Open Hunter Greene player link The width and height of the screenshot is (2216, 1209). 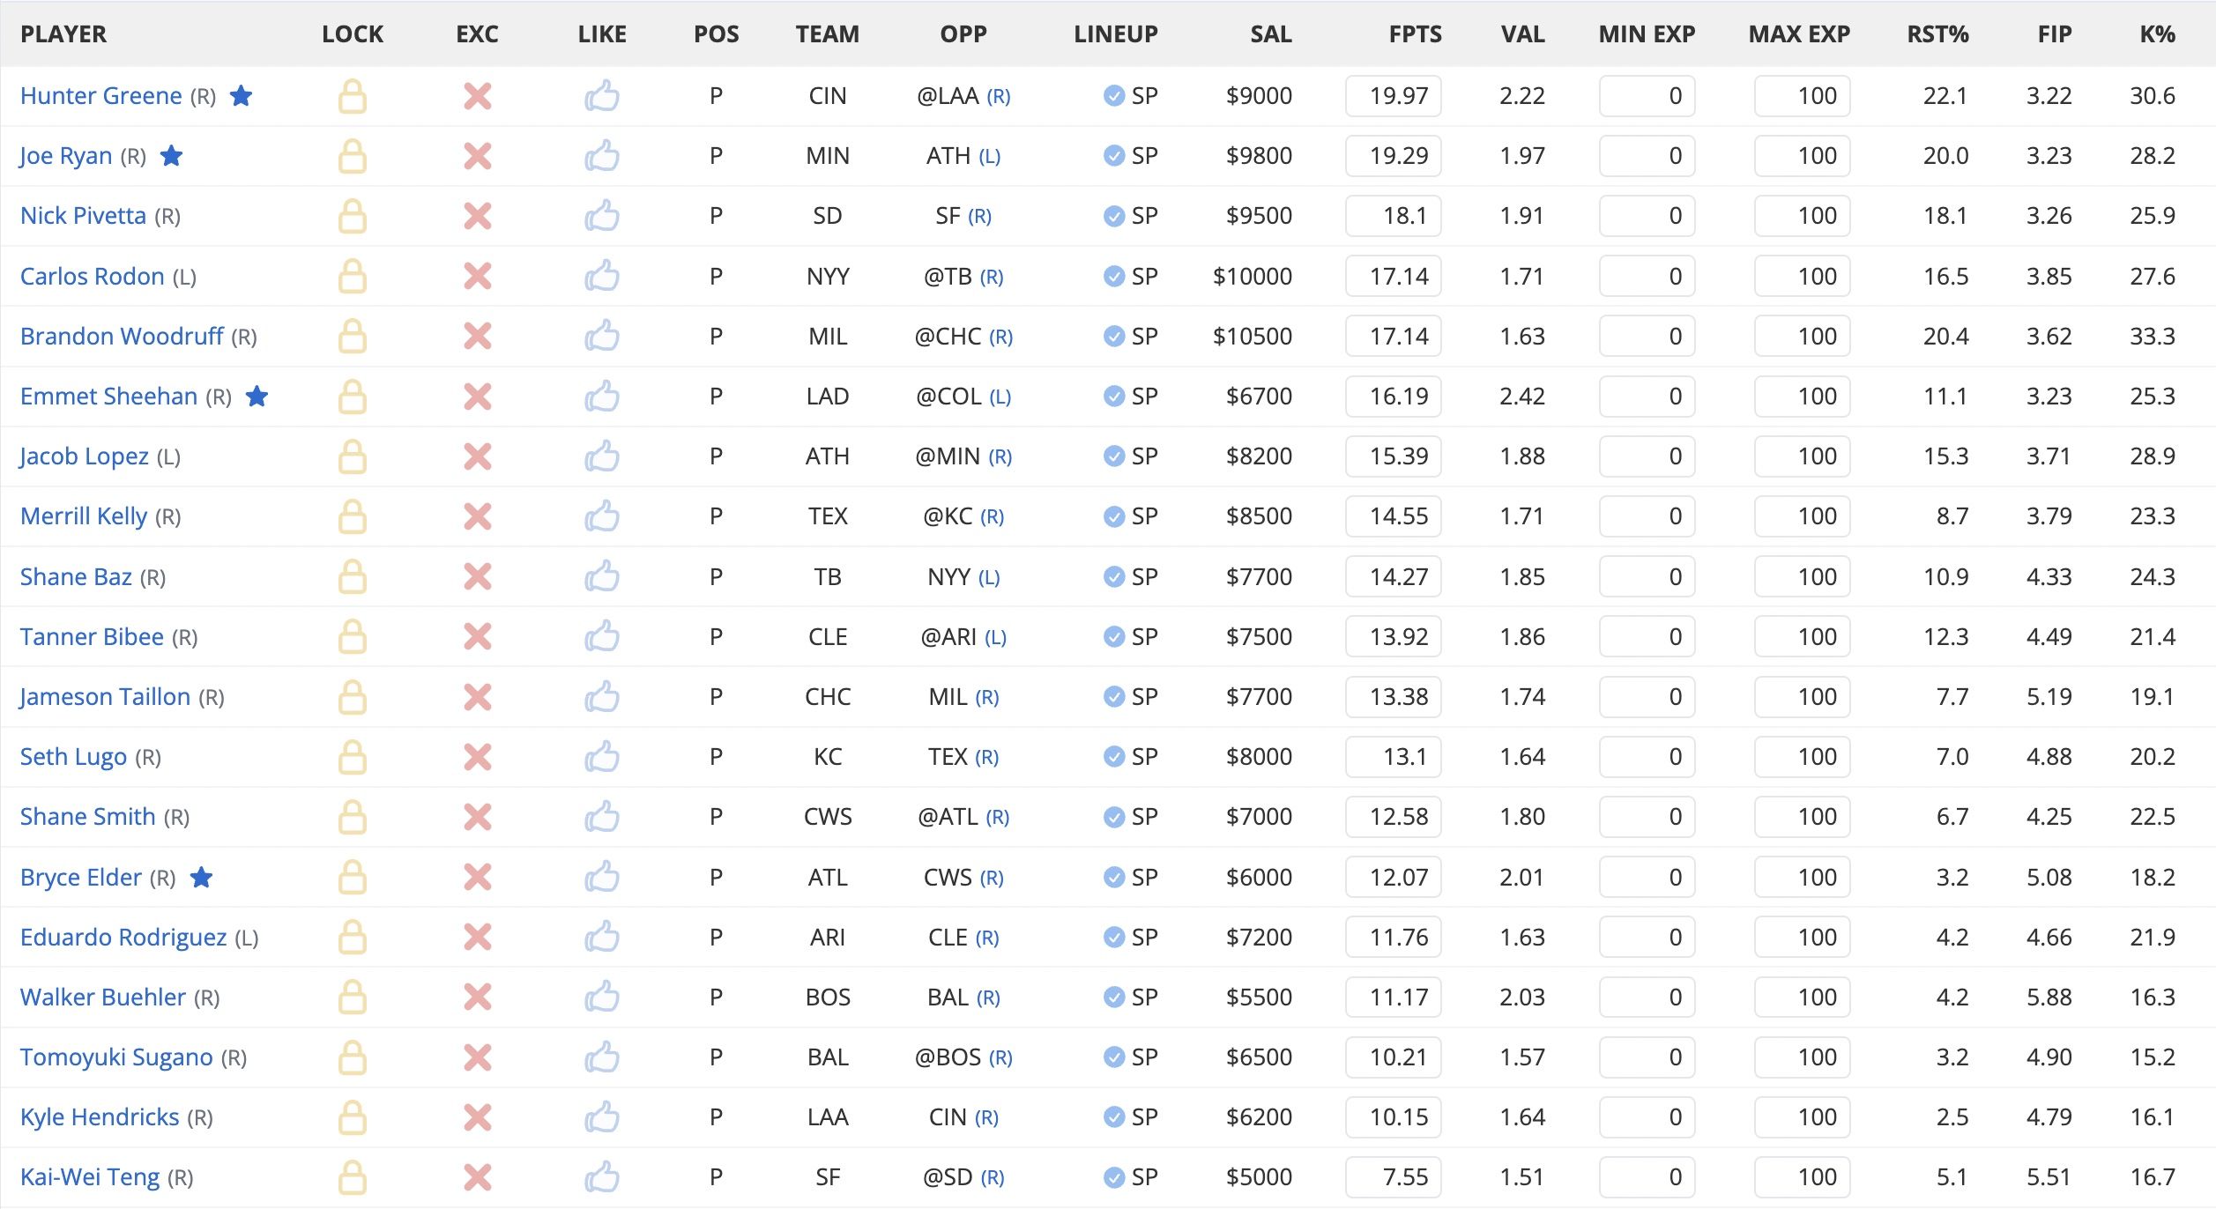point(101,96)
